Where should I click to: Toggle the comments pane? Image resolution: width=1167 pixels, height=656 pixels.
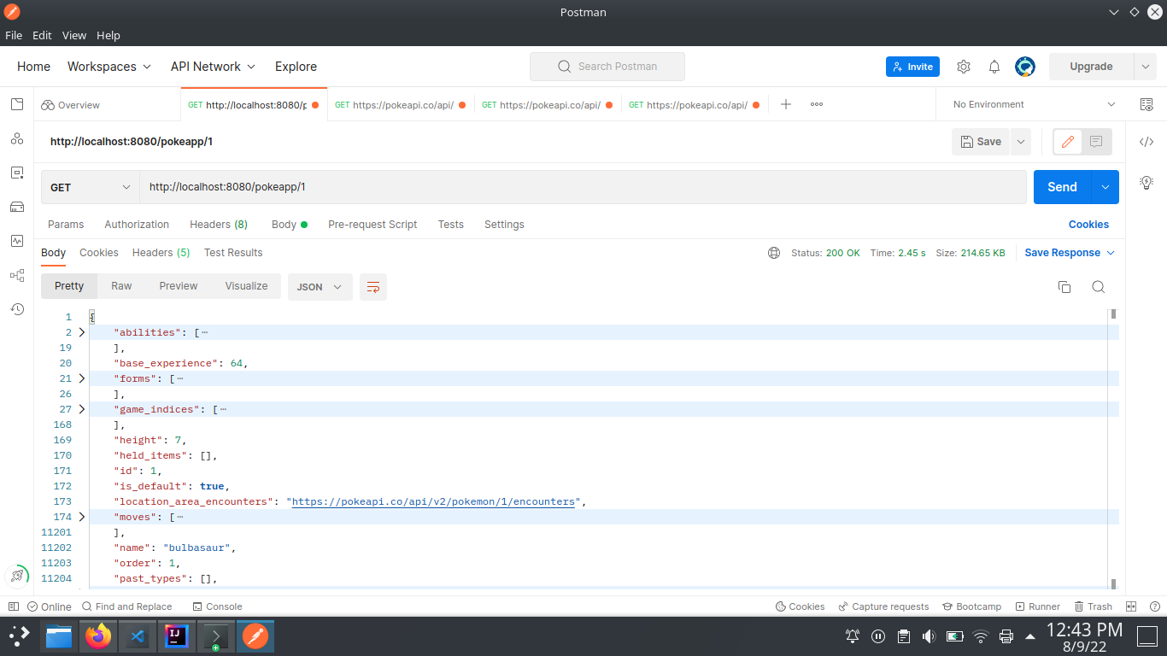click(x=1095, y=142)
